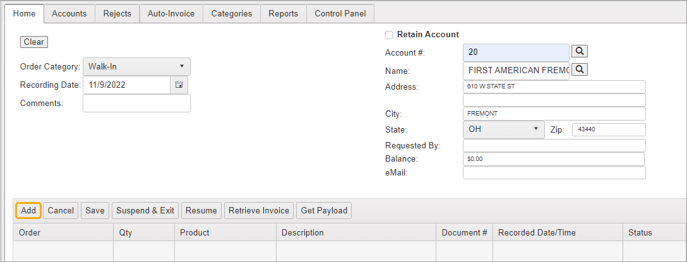
Task: Switch to the Accounts tab
Action: tap(69, 13)
